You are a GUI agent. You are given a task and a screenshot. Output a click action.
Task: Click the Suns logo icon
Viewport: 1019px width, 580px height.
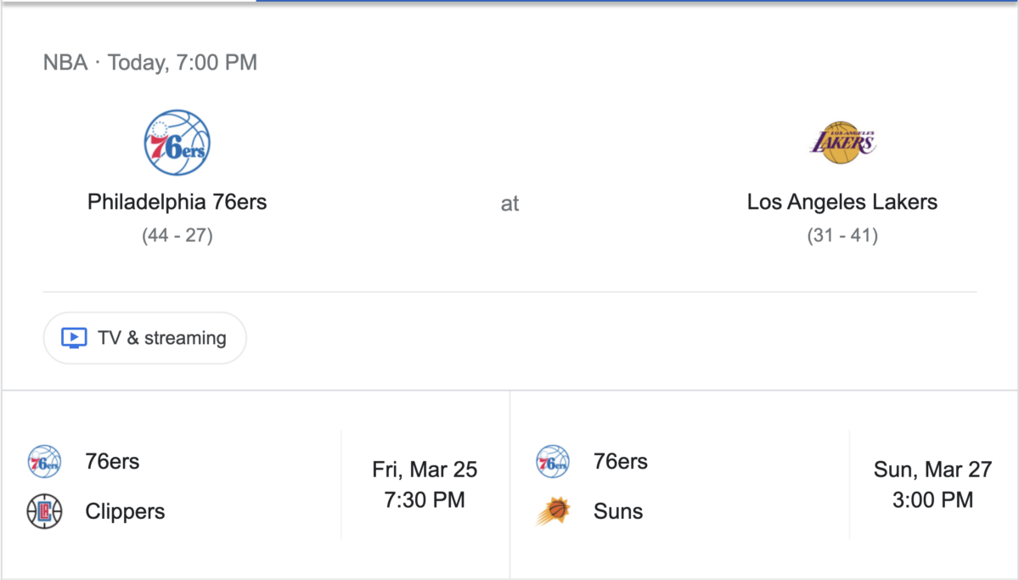tap(553, 511)
